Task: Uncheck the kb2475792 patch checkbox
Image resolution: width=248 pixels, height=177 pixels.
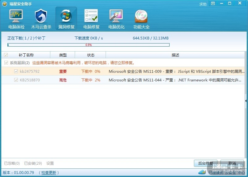Action: (x=16, y=71)
